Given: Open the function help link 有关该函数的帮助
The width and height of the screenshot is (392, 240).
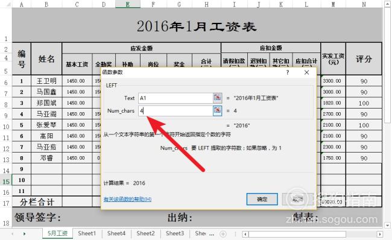Looking at the screenshot, I should pos(127,199).
